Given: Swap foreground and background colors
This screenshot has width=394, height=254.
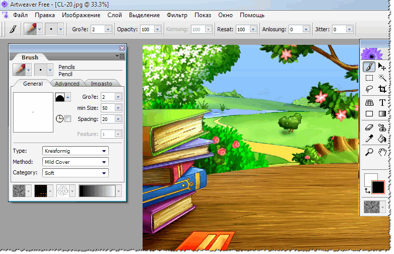Looking at the screenshot, I should pos(367,190).
